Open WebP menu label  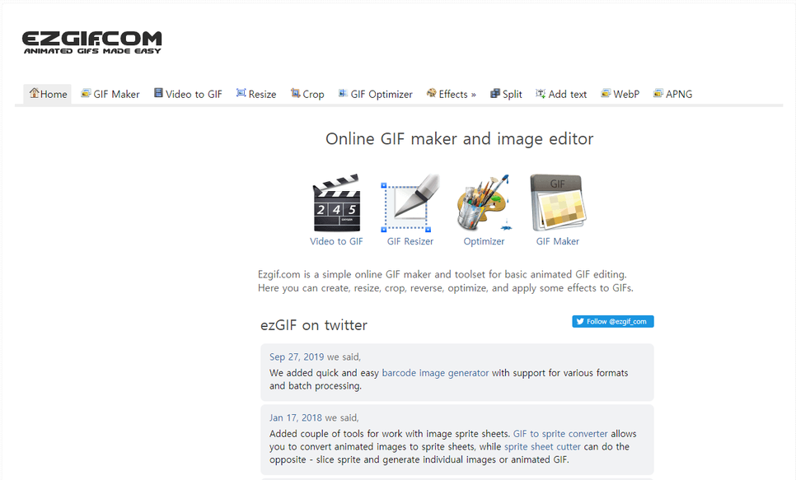pos(626,95)
